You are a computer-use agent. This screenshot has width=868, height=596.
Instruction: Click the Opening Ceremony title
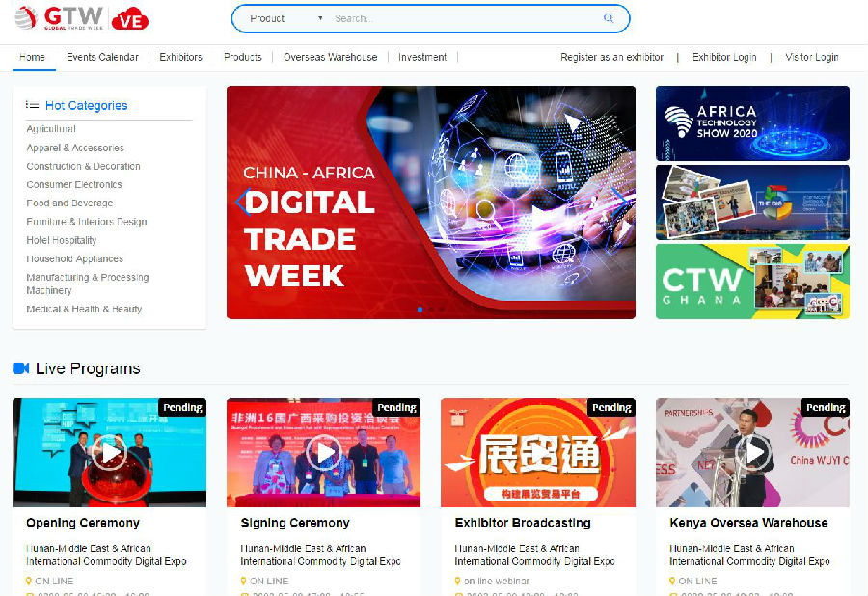coord(83,523)
